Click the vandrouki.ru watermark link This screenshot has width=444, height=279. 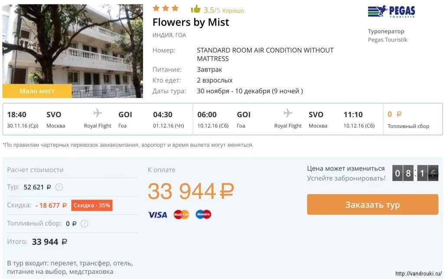(x=418, y=274)
